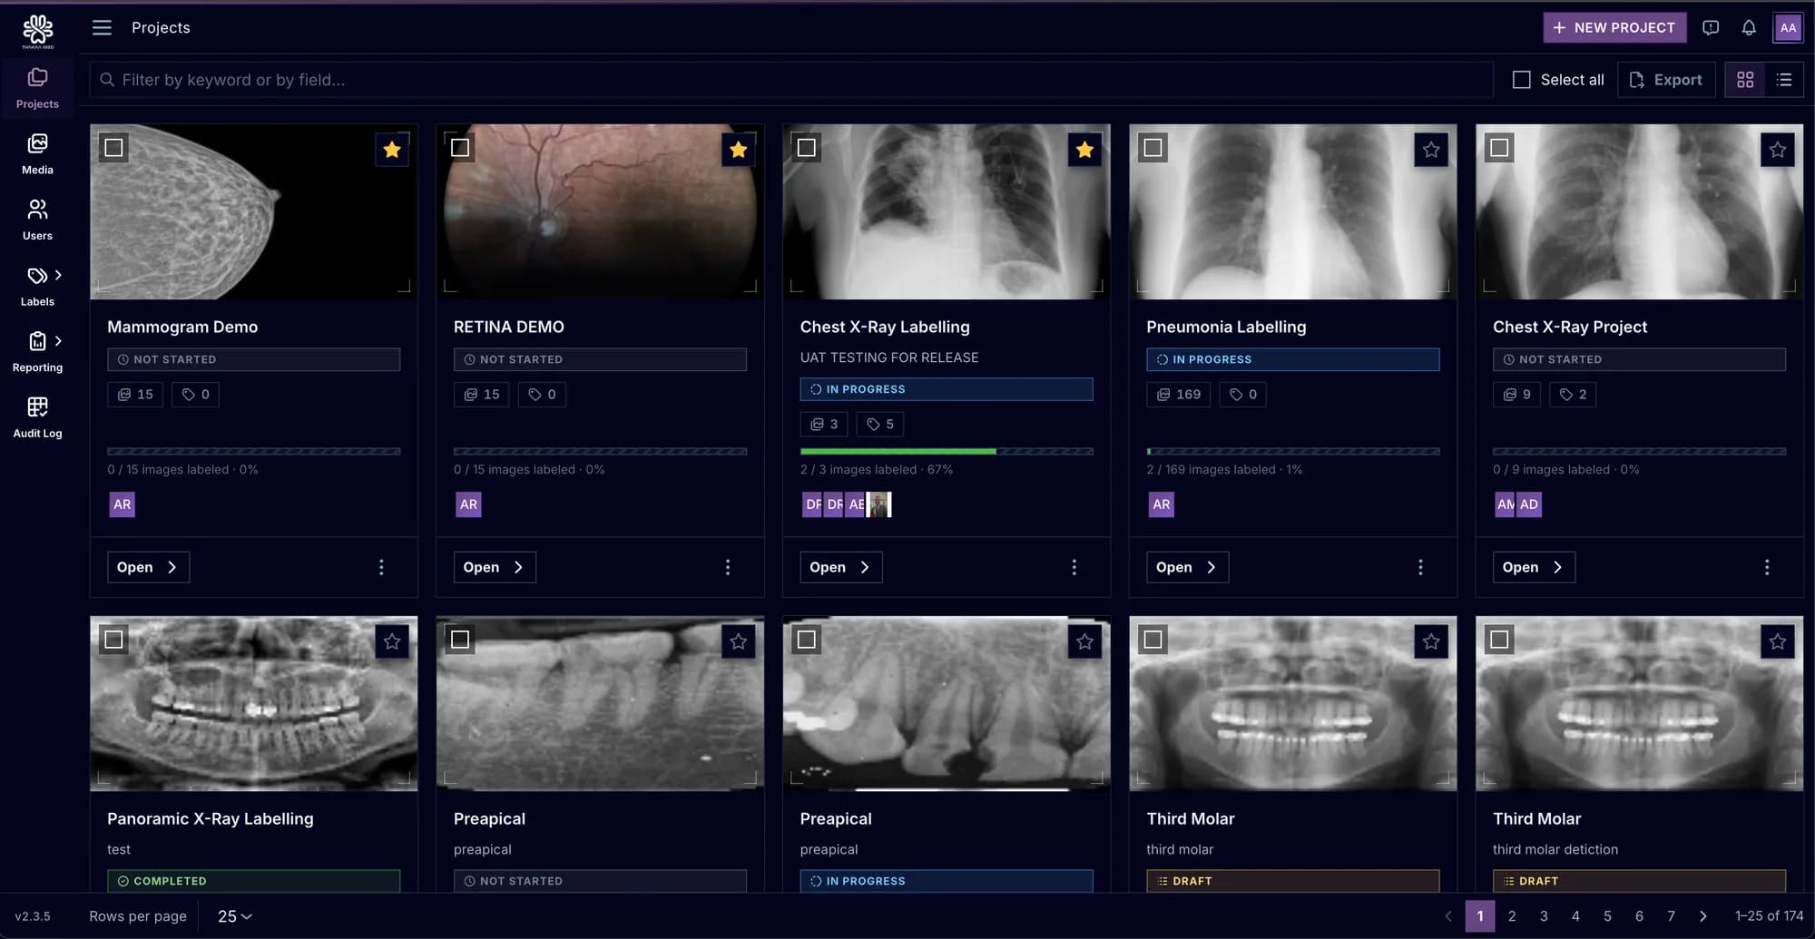Expand the Labels sidebar submenu
The width and height of the screenshot is (1815, 939).
click(58, 275)
